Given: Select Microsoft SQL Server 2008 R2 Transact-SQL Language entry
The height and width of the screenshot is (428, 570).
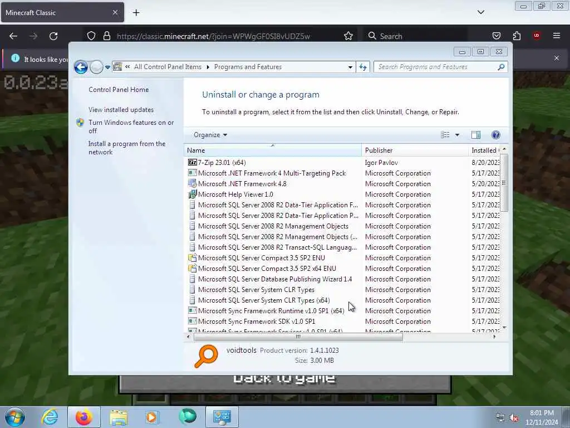Looking at the screenshot, I should [x=277, y=247].
